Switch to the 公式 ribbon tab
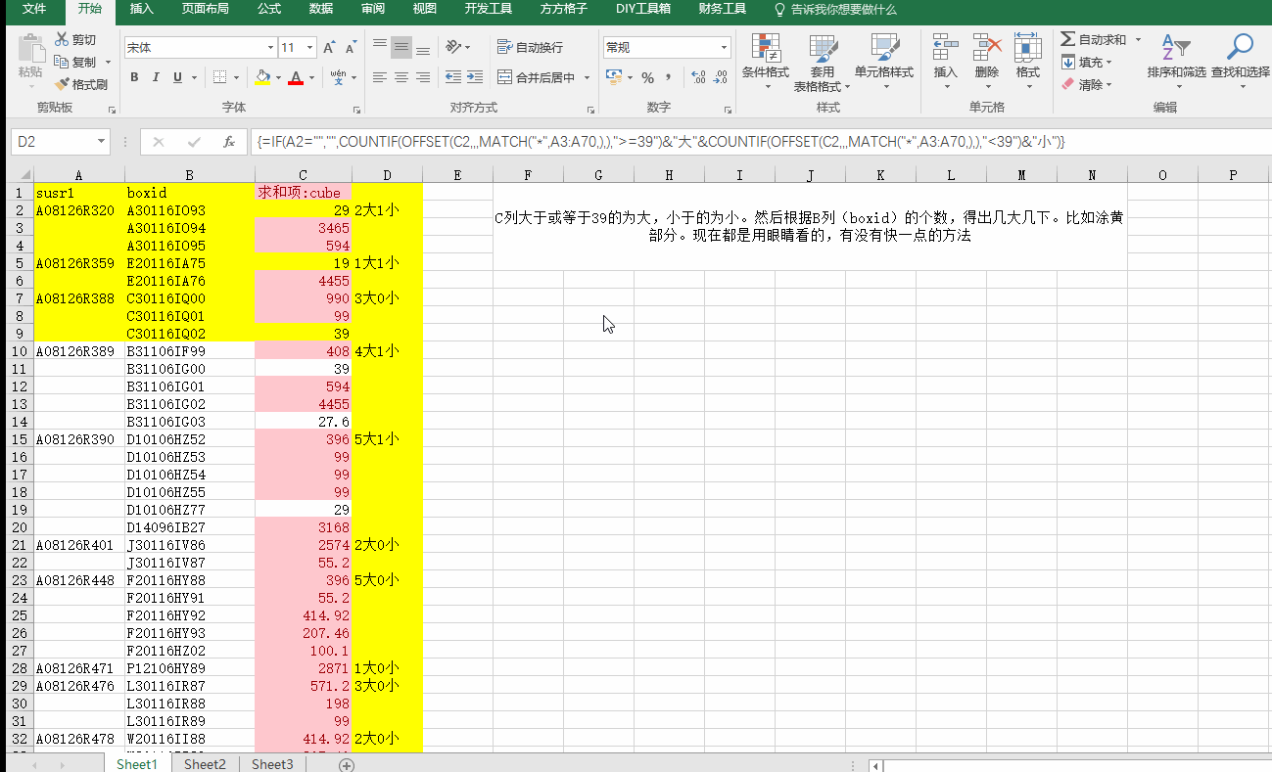The image size is (1272, 772). click(x=269, y=9)
